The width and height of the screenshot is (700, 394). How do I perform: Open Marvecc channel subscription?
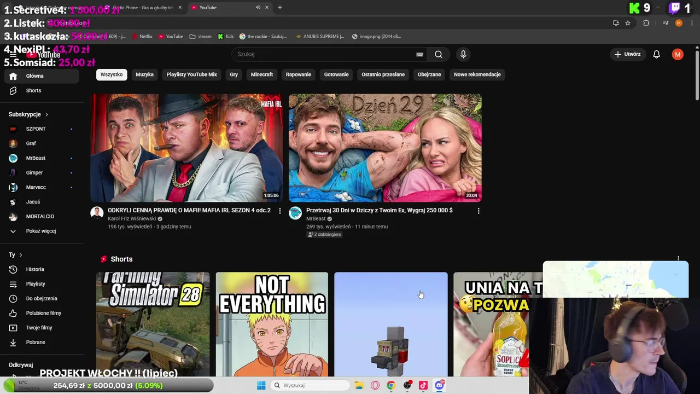point(42,187)
